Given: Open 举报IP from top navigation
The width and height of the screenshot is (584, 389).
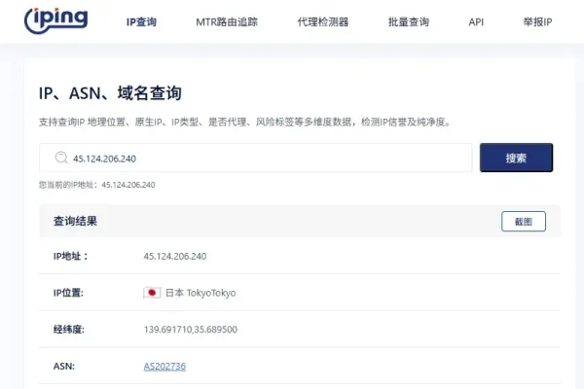Looking at the screenshot, I should [x=537, y=22].
